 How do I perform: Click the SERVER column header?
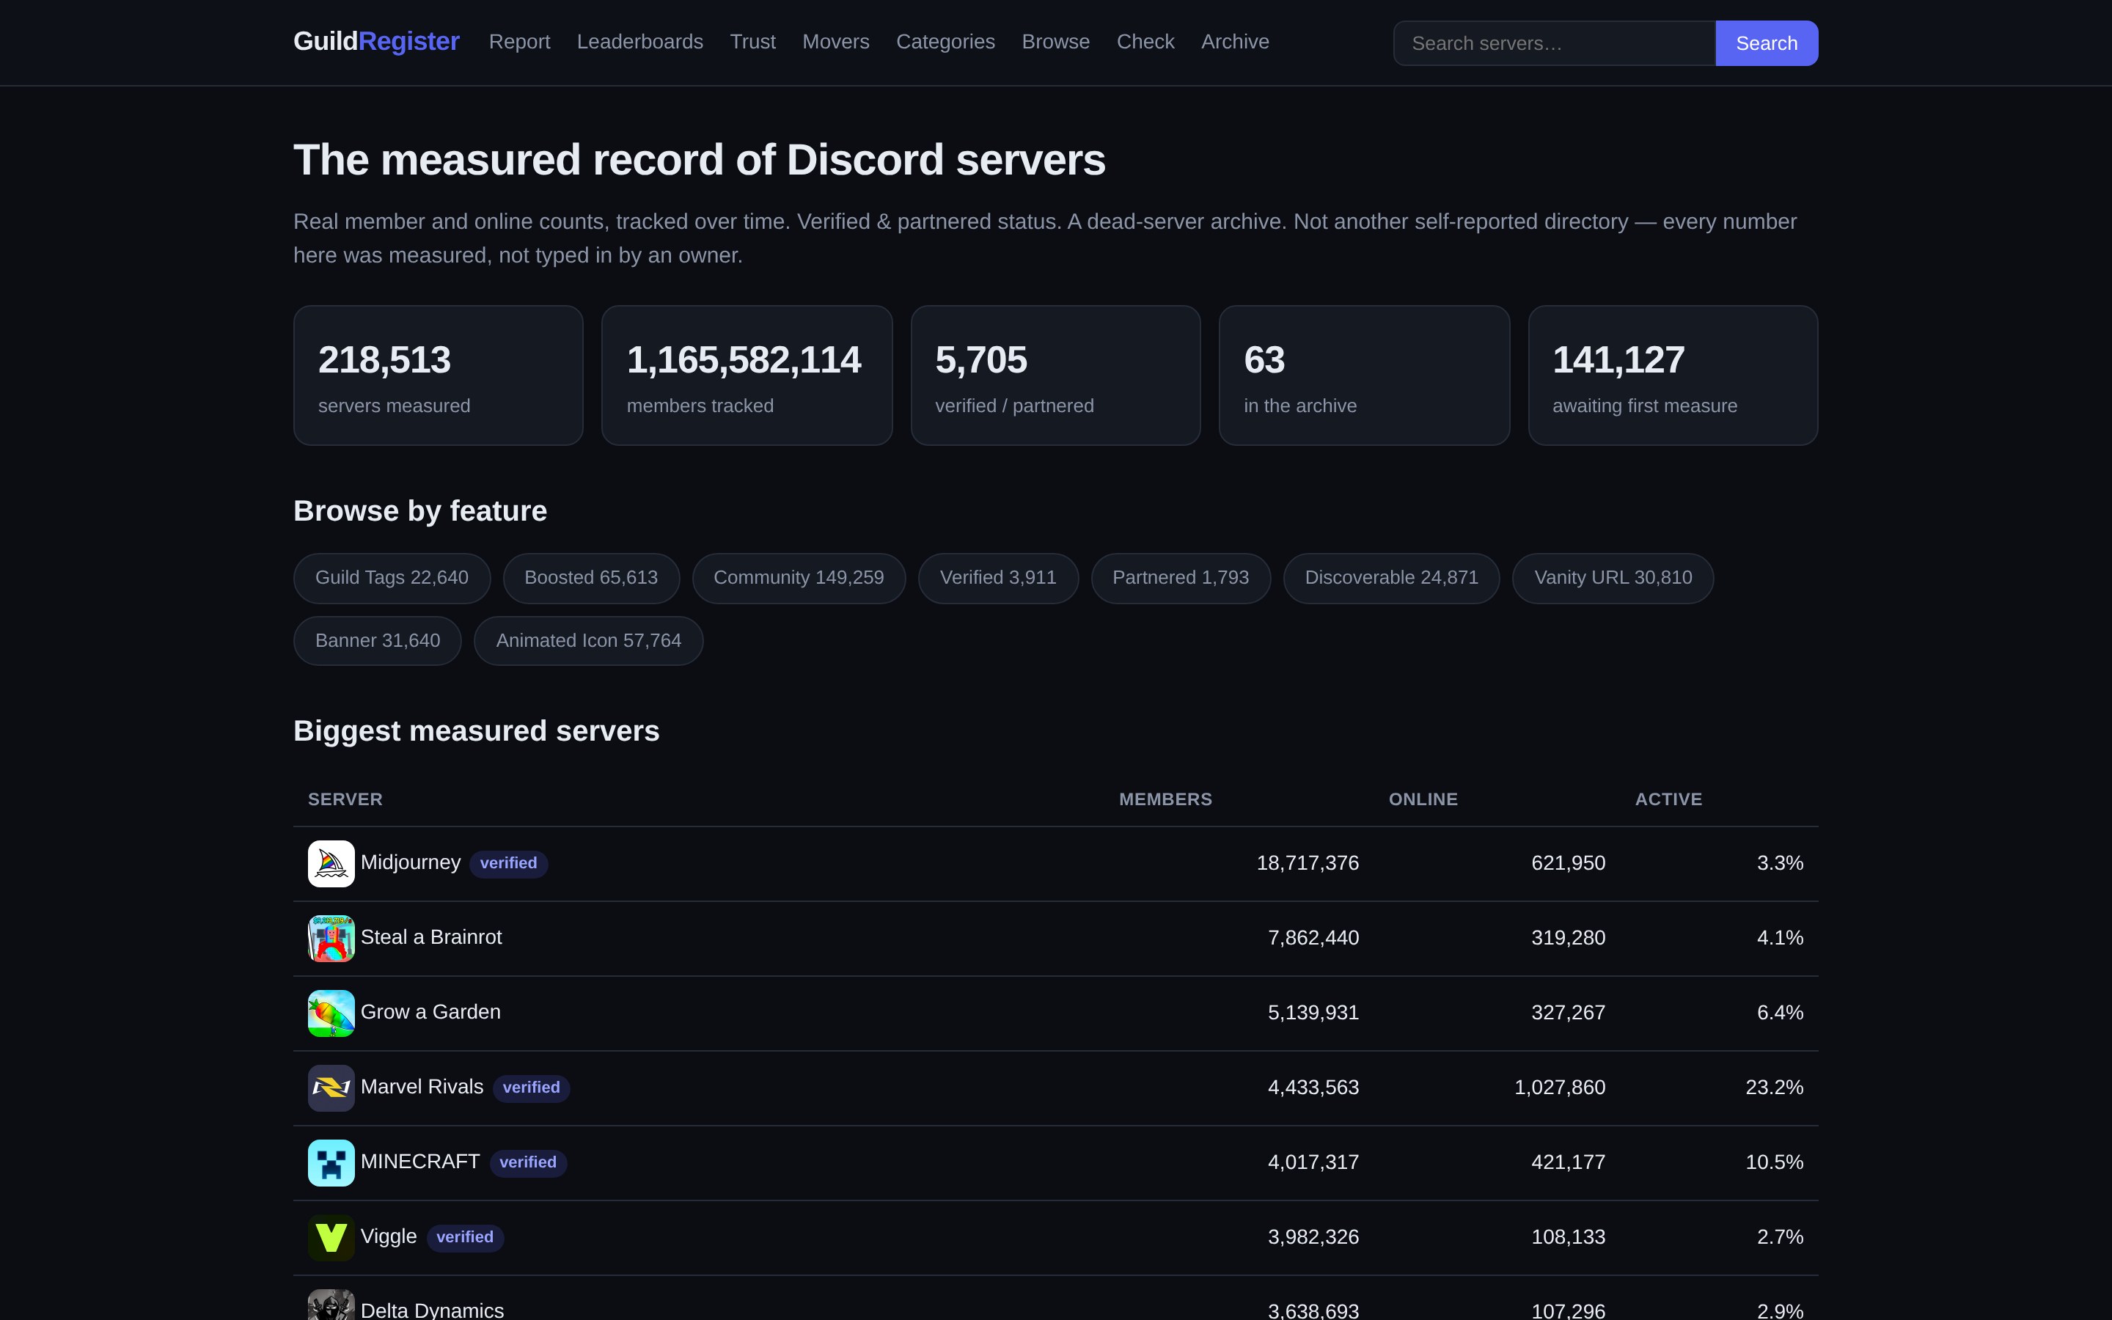[345, 799]
